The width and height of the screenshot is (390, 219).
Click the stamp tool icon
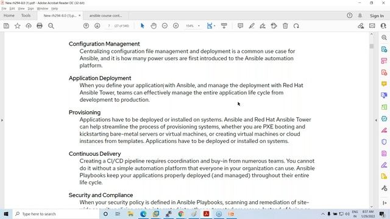click(x=274, y=26)
